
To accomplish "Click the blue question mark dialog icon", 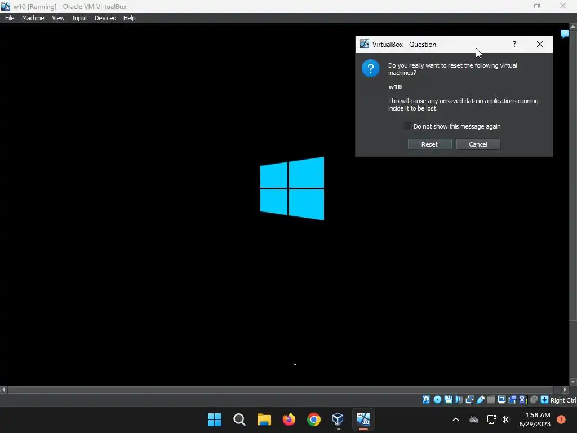I will tap(371, 68).
